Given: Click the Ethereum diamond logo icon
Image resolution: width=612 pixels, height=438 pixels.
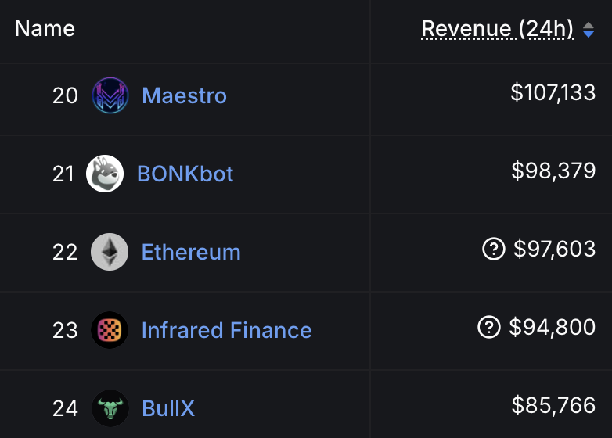Looking at the screenshot, I should pyautogui.click(x=110, y=252).
